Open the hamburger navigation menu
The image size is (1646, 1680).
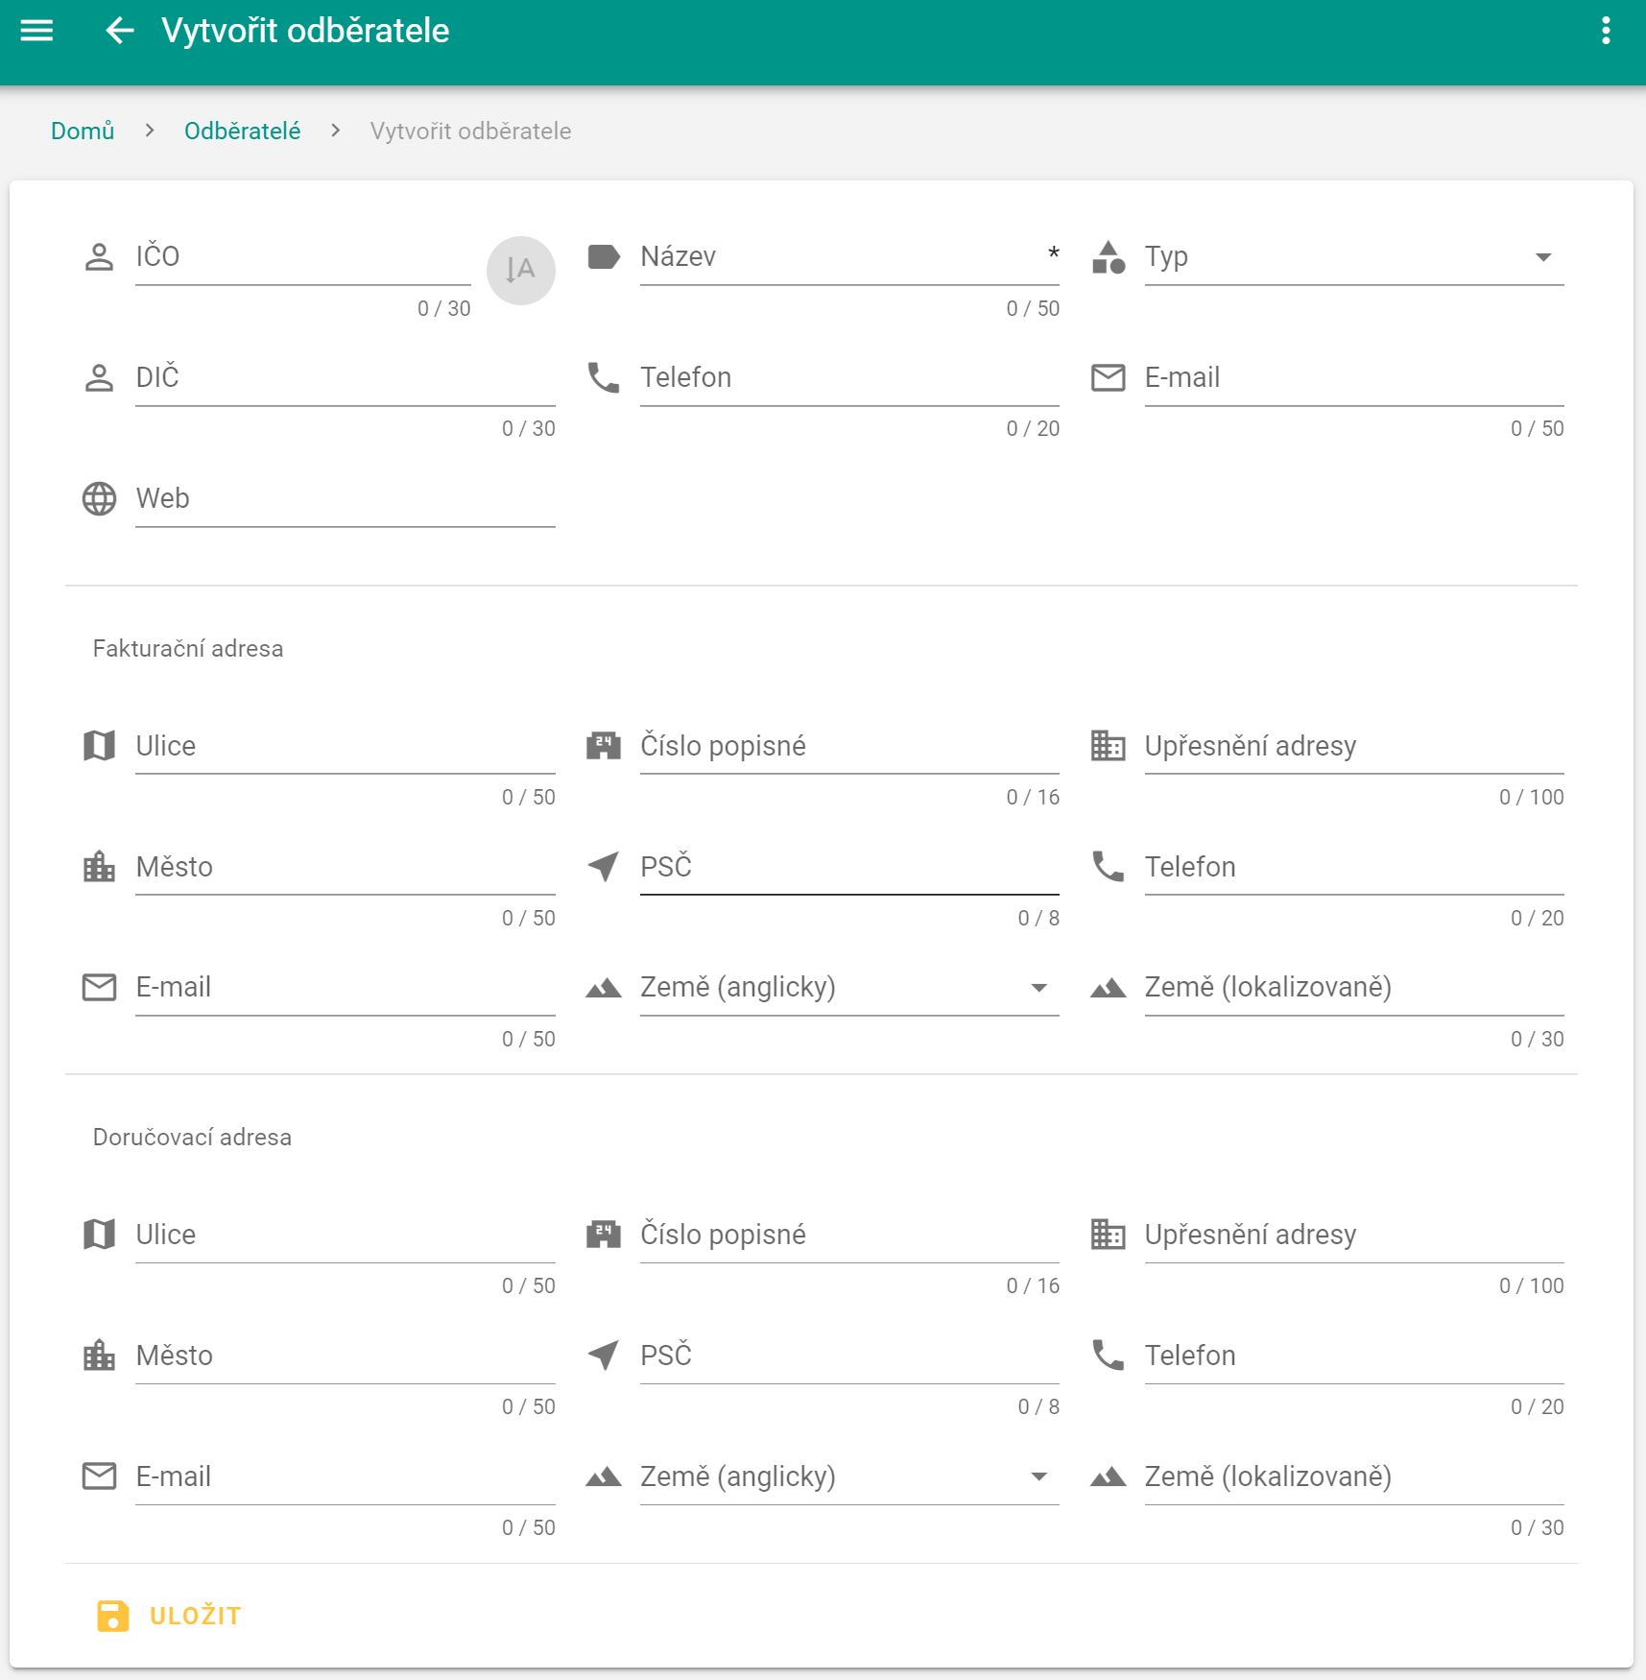[x=36, y=31]
